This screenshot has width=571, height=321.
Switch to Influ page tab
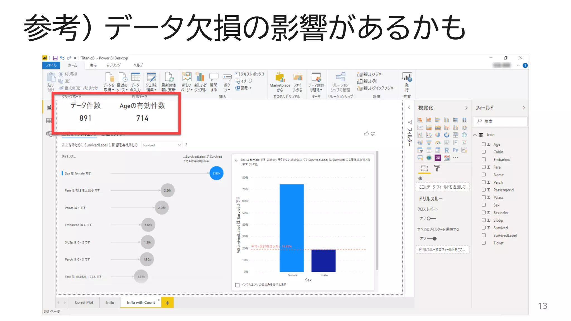110,302
